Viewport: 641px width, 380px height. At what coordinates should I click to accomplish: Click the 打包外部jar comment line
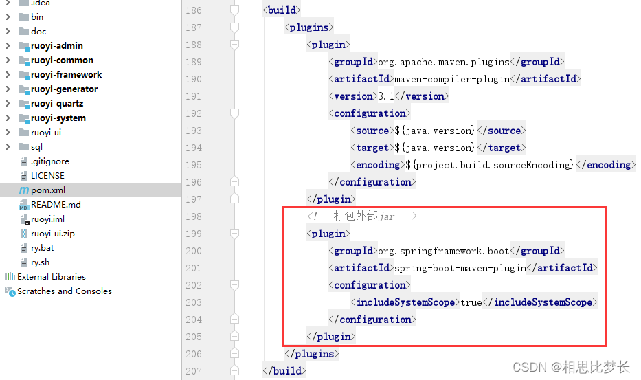point(362,216)
